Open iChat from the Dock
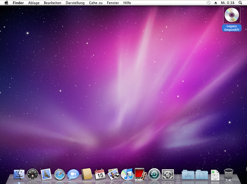The height and width of the screenshot is (184, 247). [73, 174]
